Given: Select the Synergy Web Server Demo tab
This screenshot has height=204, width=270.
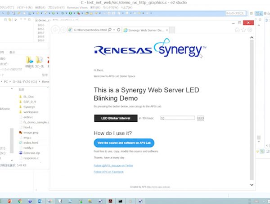Looking at the screenshot, I should click(x=145, y=30).
